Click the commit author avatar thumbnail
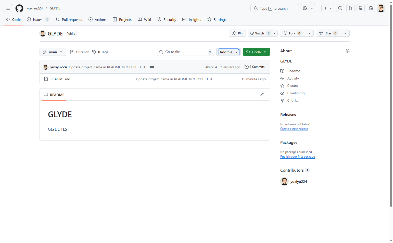The image size is (393, 243). (46, 67)
